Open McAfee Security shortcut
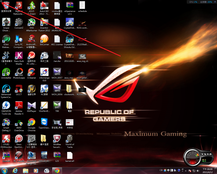Image resolution: width=217 pixels, height=174 pixels. click(x=57, y=141)
